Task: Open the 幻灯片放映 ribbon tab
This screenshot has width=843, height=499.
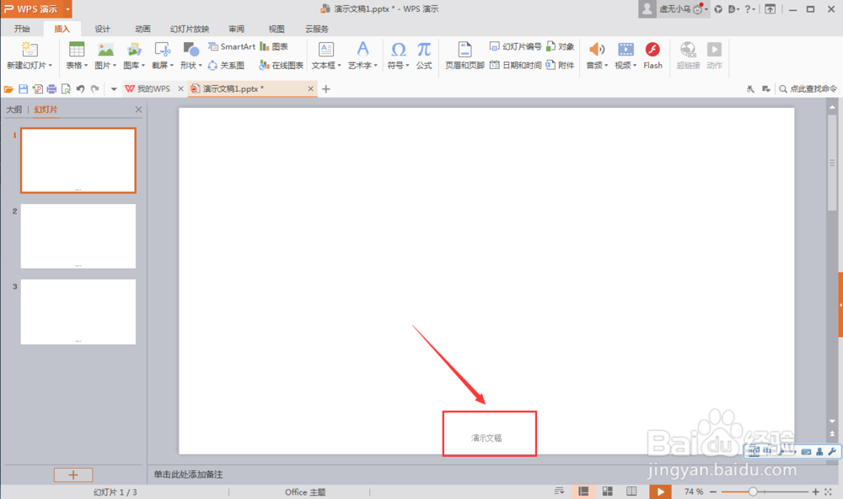Action: tap(189, 29)
